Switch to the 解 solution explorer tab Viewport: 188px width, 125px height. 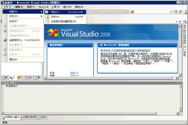[5, 78]
